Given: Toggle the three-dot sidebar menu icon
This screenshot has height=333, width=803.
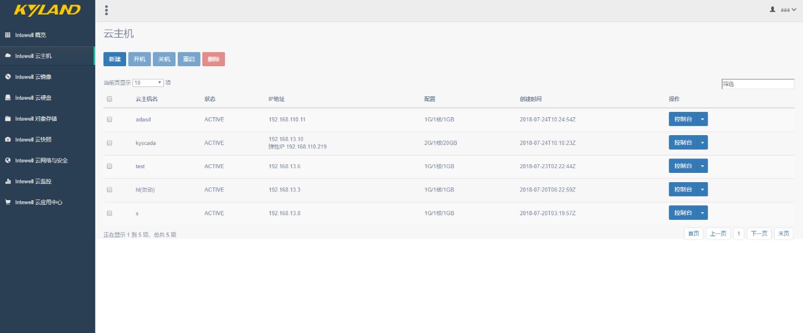Looking at the screenshot, I should coord(106,10).
